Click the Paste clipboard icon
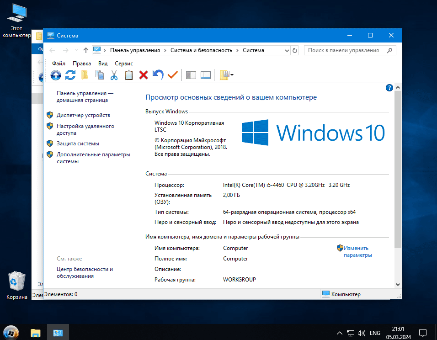 tap(129, 75)
